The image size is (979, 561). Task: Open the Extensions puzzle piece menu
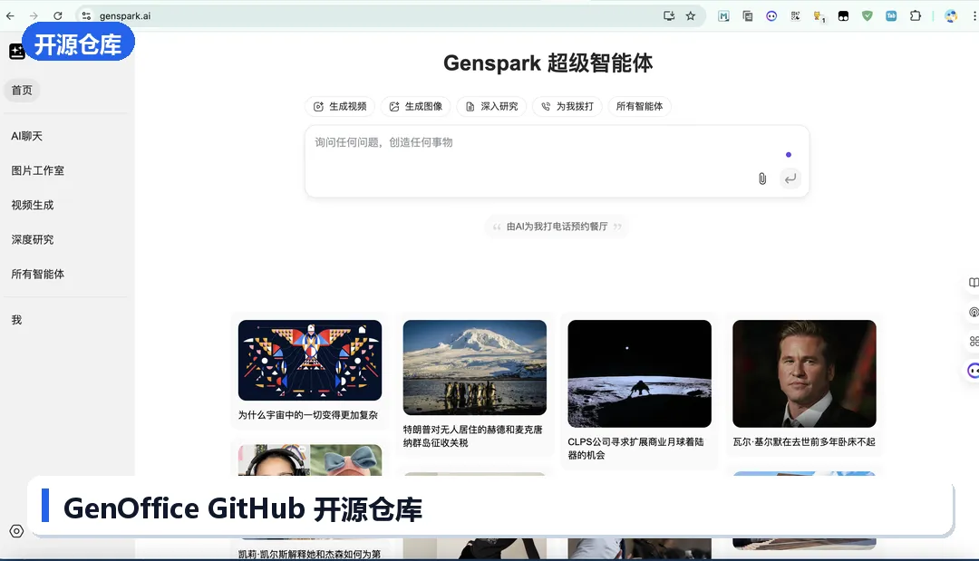pos(916,16)
